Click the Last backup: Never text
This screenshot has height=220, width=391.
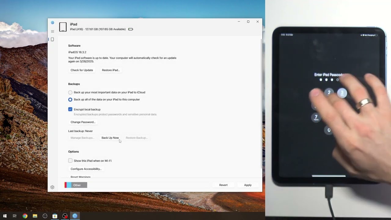(x=80, y=131)
